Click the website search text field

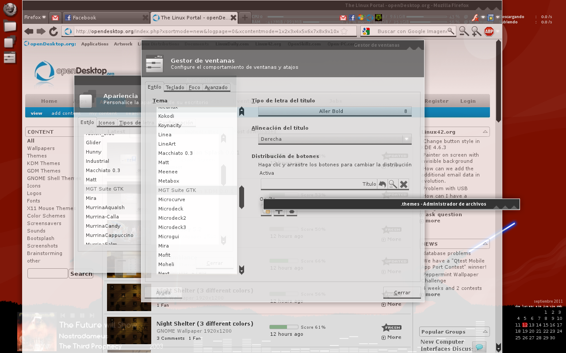click(48, 274)
